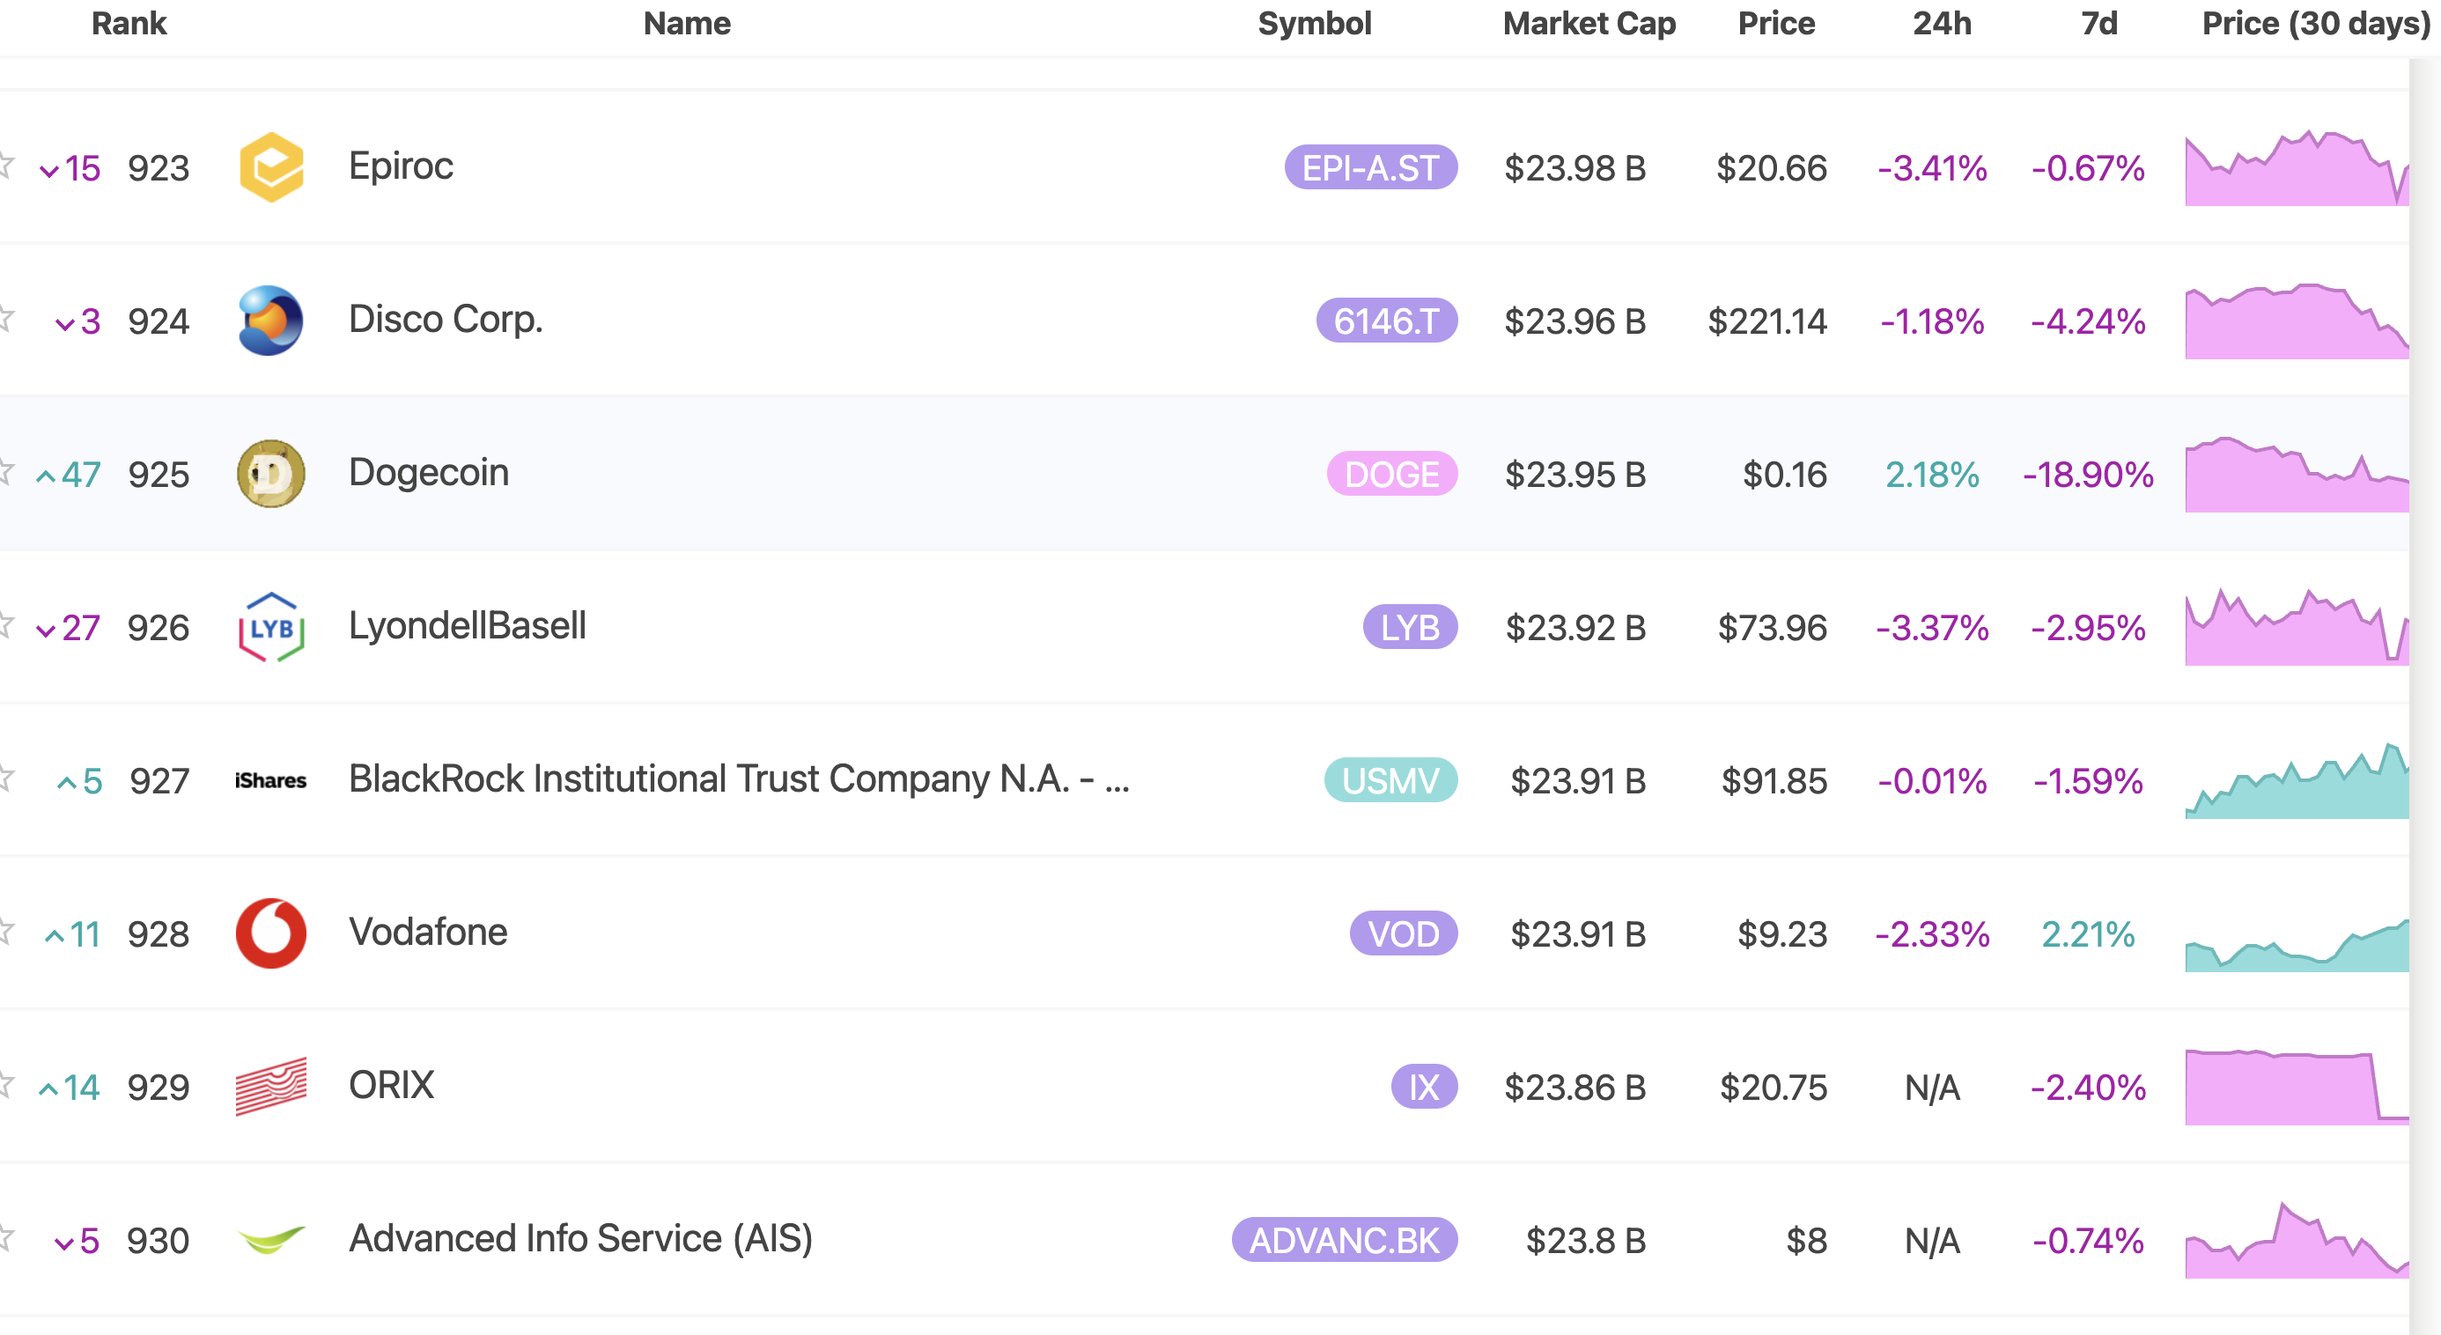
Task: Toggle the favorite star for Dogecoin
Action: 4,472
